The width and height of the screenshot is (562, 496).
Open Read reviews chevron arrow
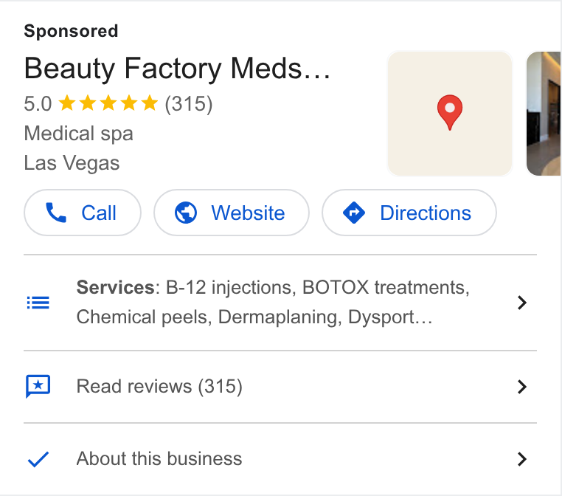(522, 387)
